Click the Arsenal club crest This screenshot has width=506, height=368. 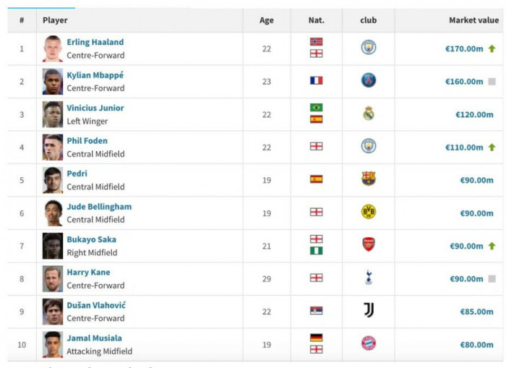pos(369,245)
